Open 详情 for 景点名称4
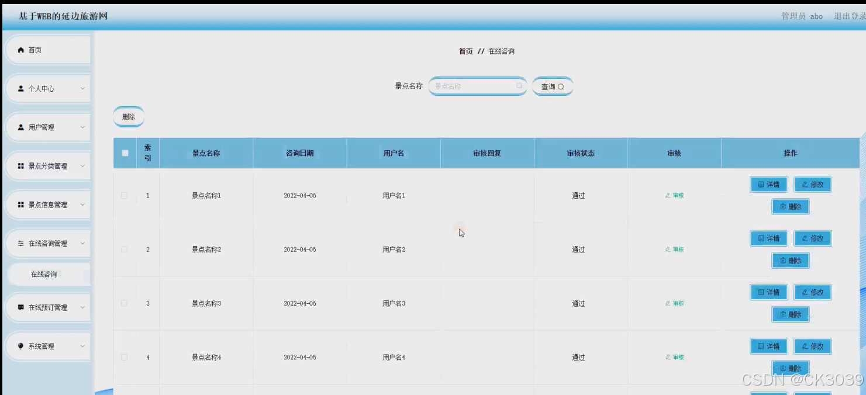Viewport: 866px width, 395px height. click(x=769, y=346)
